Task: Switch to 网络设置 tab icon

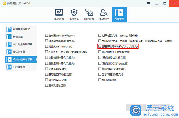Action: click(89, 15)
